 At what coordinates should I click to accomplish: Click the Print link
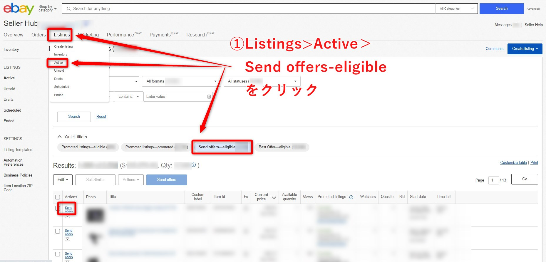pyautogui.click(x=534, y=163)
